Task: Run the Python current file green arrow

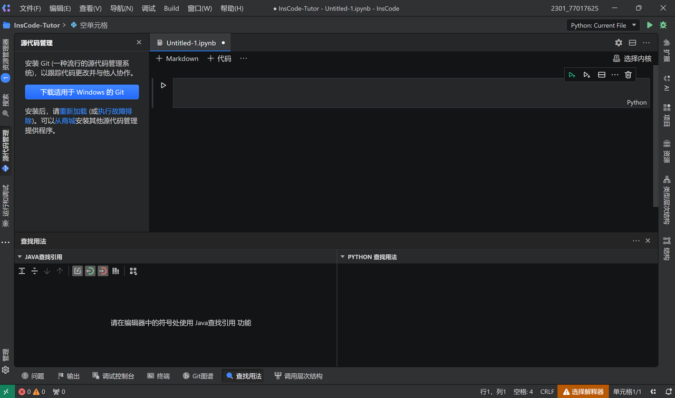Action: click(650, 25)
